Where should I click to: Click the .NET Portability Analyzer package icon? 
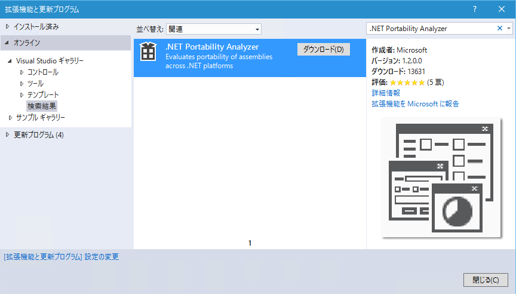[x=148, y=51]
